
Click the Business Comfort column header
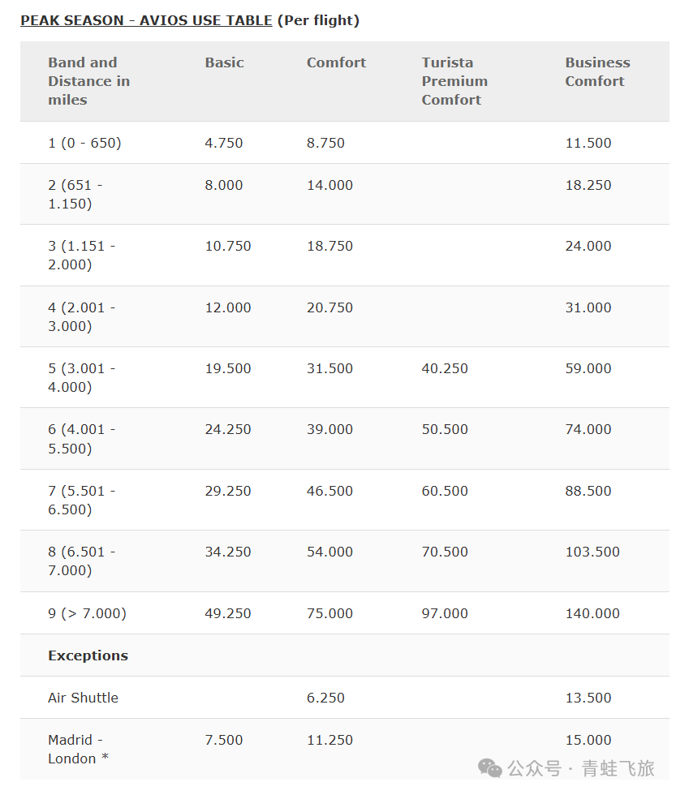pyautogui.click(x=597, y=71)
